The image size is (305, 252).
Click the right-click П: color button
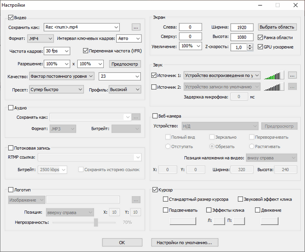click(239, 221)
